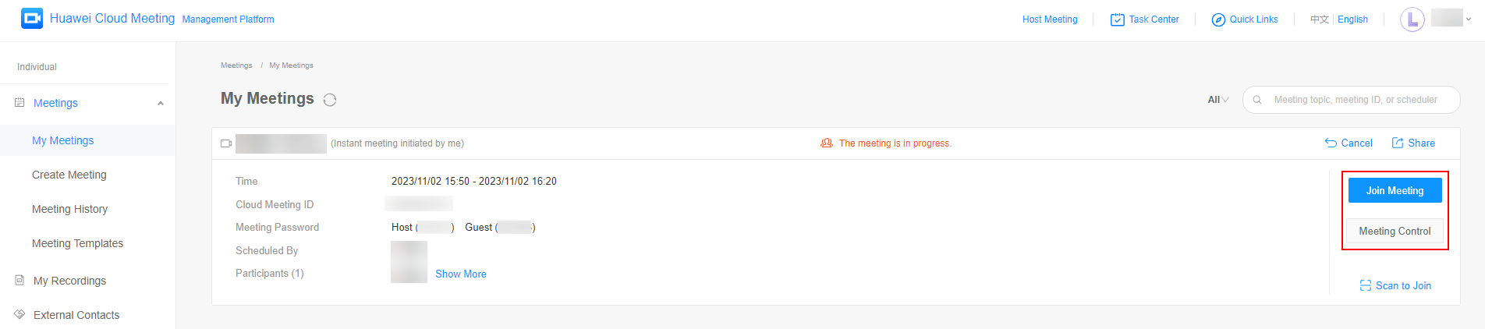Screen dimensions: 1485x329
Task: Go to Meeting History
Action: click(x=70, y=209)
